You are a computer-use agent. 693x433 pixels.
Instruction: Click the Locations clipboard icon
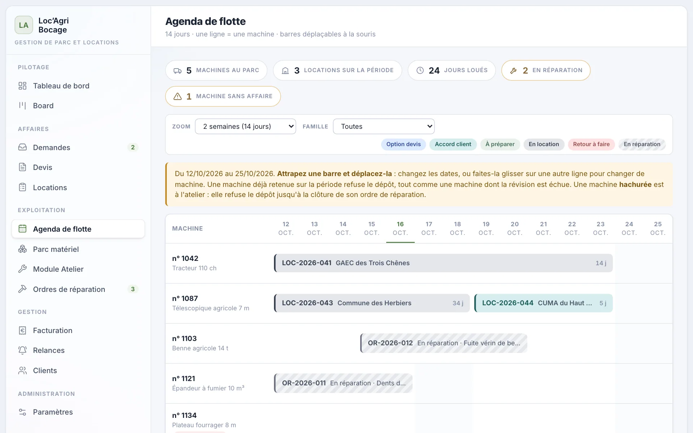click(x=22, y=187)
